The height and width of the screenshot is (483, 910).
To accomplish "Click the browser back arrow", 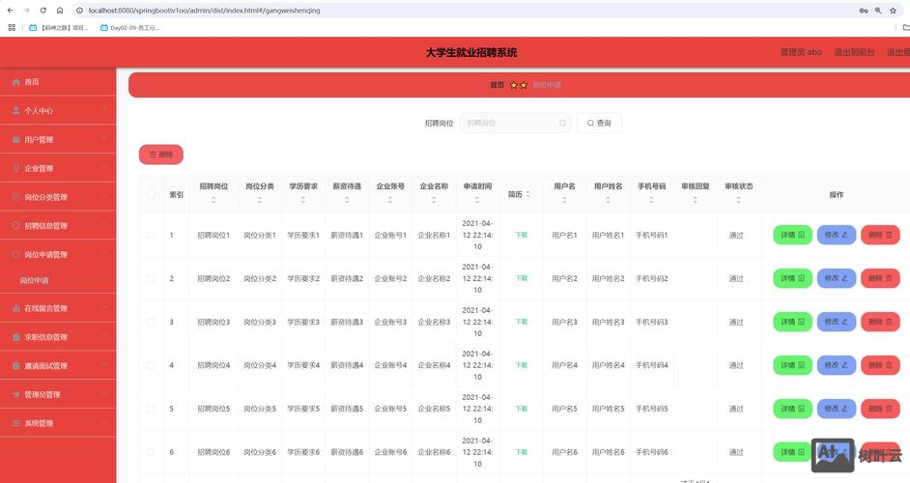I will pos(11,10).
